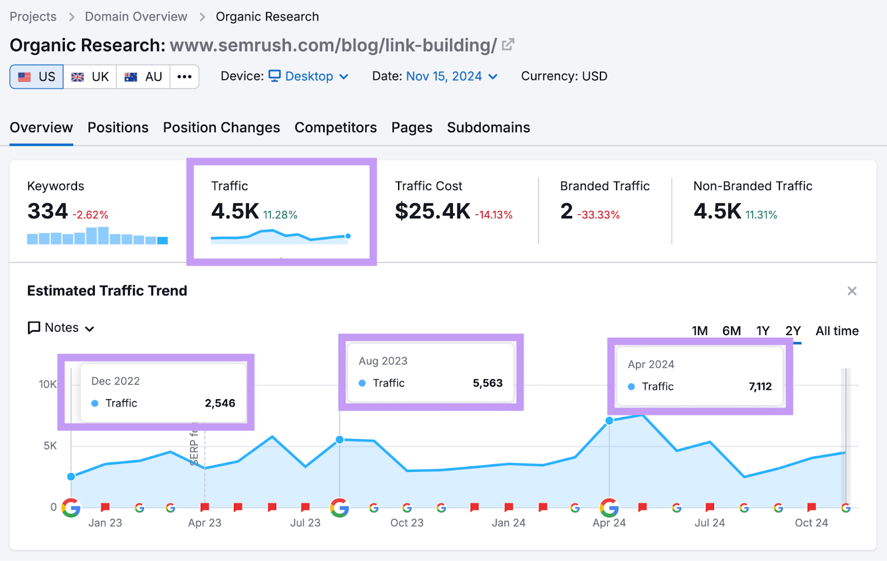Click the red flag note above Apr 23
Viewport: 887px width, 561px height.
205,507
